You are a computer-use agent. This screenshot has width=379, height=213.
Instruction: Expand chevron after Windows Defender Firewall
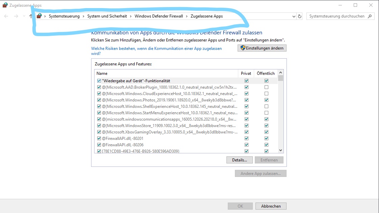click(187, 16)
